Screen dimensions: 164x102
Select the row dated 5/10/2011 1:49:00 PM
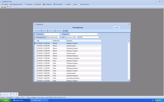pos(68,71)
